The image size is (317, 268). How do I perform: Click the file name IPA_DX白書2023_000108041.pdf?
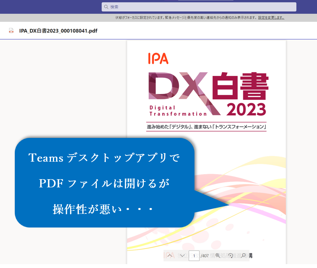[58, 31]
